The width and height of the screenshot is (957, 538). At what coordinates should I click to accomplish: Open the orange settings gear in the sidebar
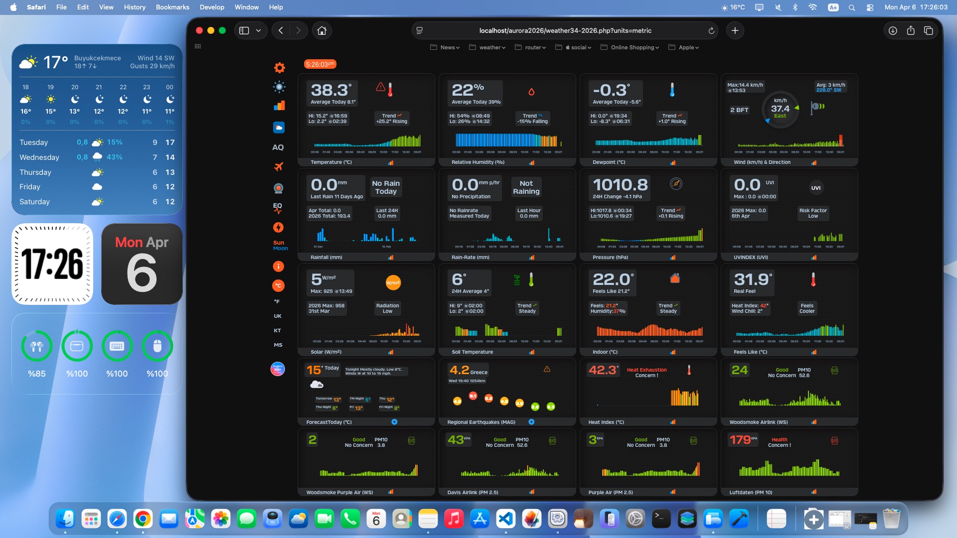(279, 68)
